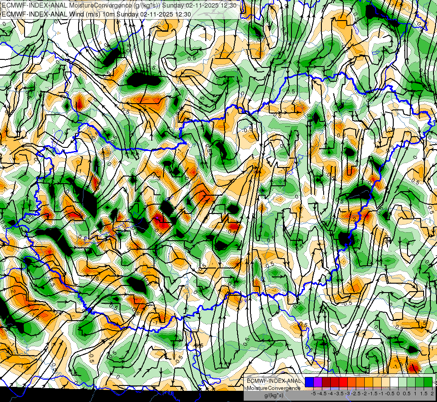Select the light green swatch between 0.5 and 1
437x402 pixels.
click(411, 382)
